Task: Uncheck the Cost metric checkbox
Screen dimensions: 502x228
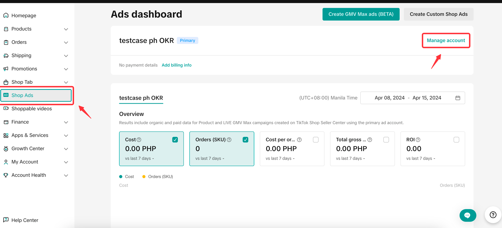Action: tap(175, 140)
